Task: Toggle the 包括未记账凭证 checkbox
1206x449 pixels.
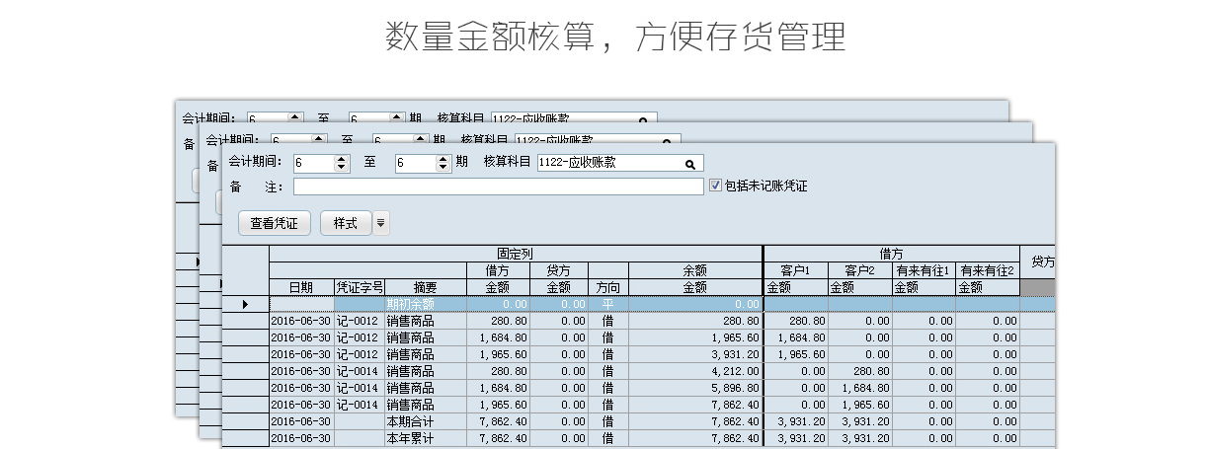Action: (x=716, y=186)
